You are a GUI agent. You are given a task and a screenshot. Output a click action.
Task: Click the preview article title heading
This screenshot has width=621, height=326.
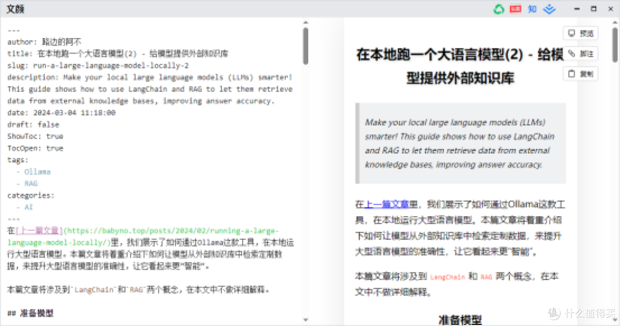pyautogui.click(x=460, y=66)
